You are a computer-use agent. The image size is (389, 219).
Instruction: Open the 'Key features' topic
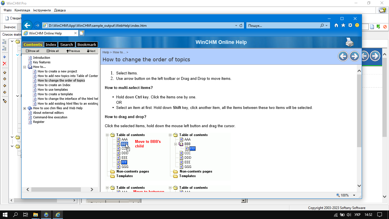tap(42, 62)
